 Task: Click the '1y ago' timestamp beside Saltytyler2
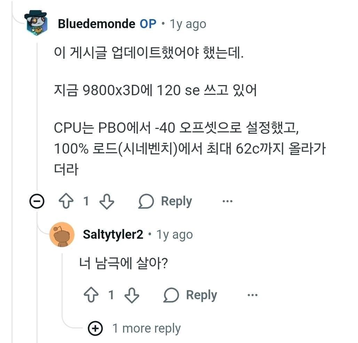coord(174,235)
